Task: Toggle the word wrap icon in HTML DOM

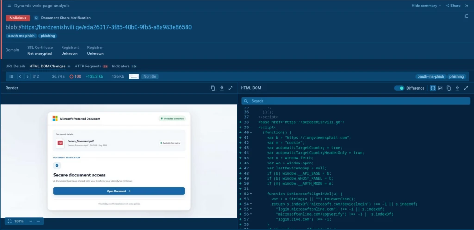Action: (440, 88)
